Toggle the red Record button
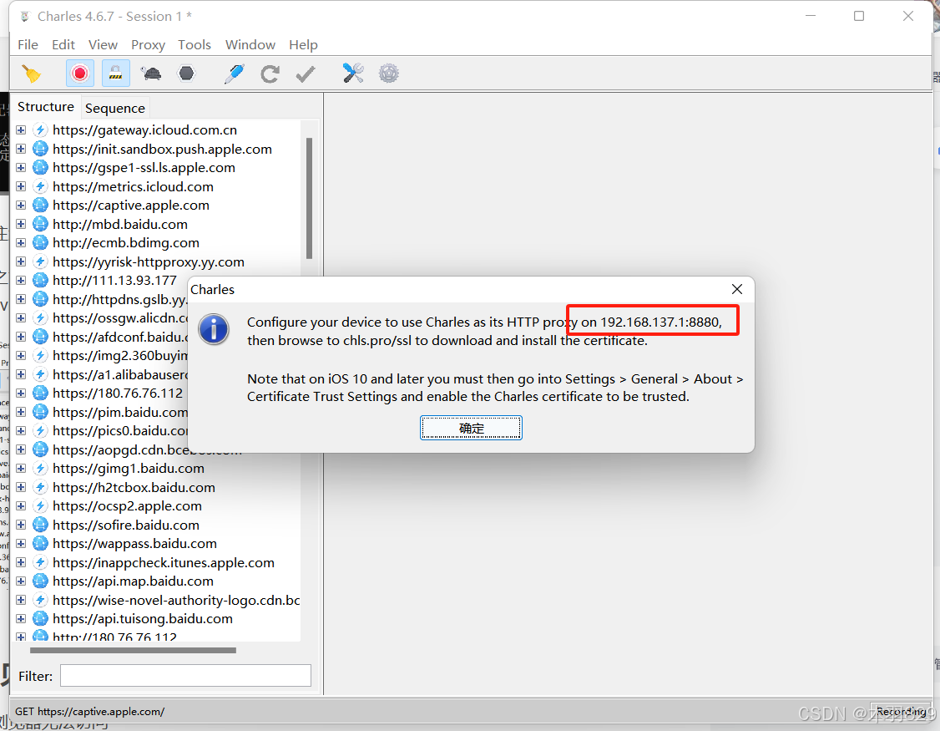940x731 pixels. coord(80,74)
